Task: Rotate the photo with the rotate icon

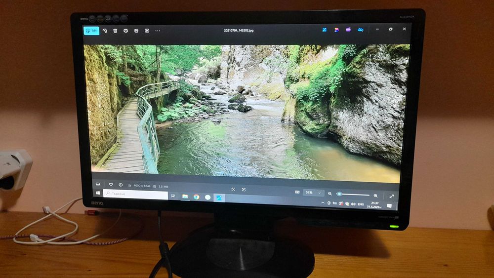Action: pos(105,31)
